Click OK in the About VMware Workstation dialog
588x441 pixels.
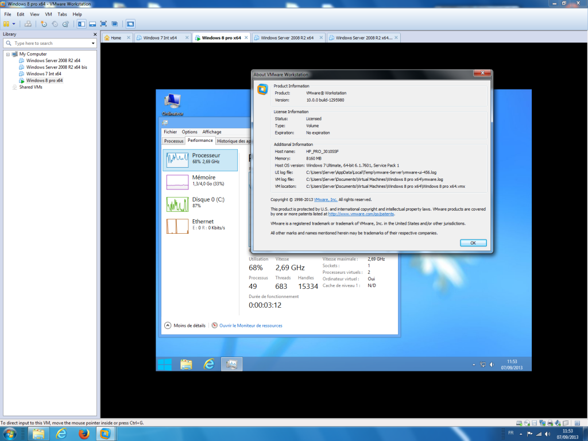tap(473, 243)
